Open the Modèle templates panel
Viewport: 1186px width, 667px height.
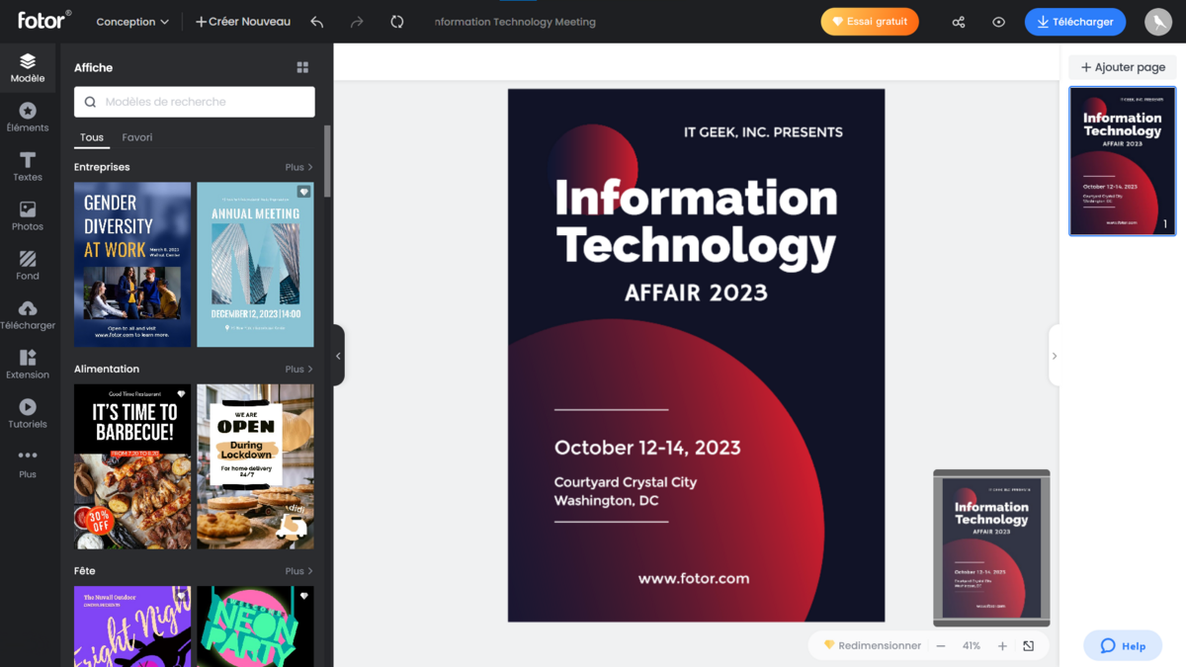click(28, 68)
